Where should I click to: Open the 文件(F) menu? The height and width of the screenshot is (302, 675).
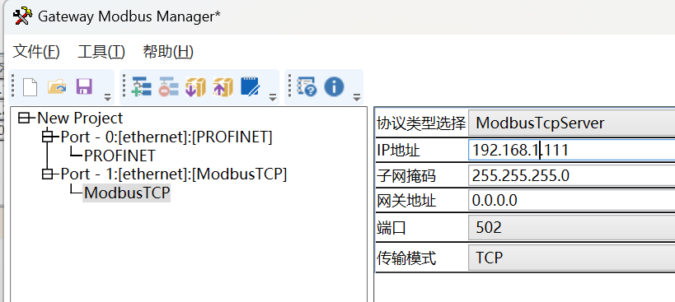point(36,52)
